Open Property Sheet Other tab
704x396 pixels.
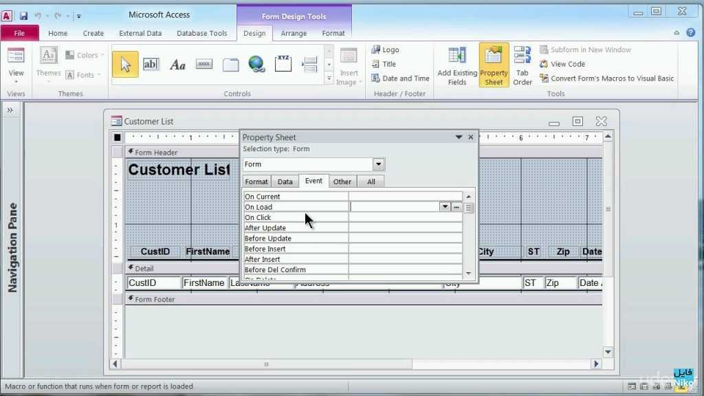[342, 181]
